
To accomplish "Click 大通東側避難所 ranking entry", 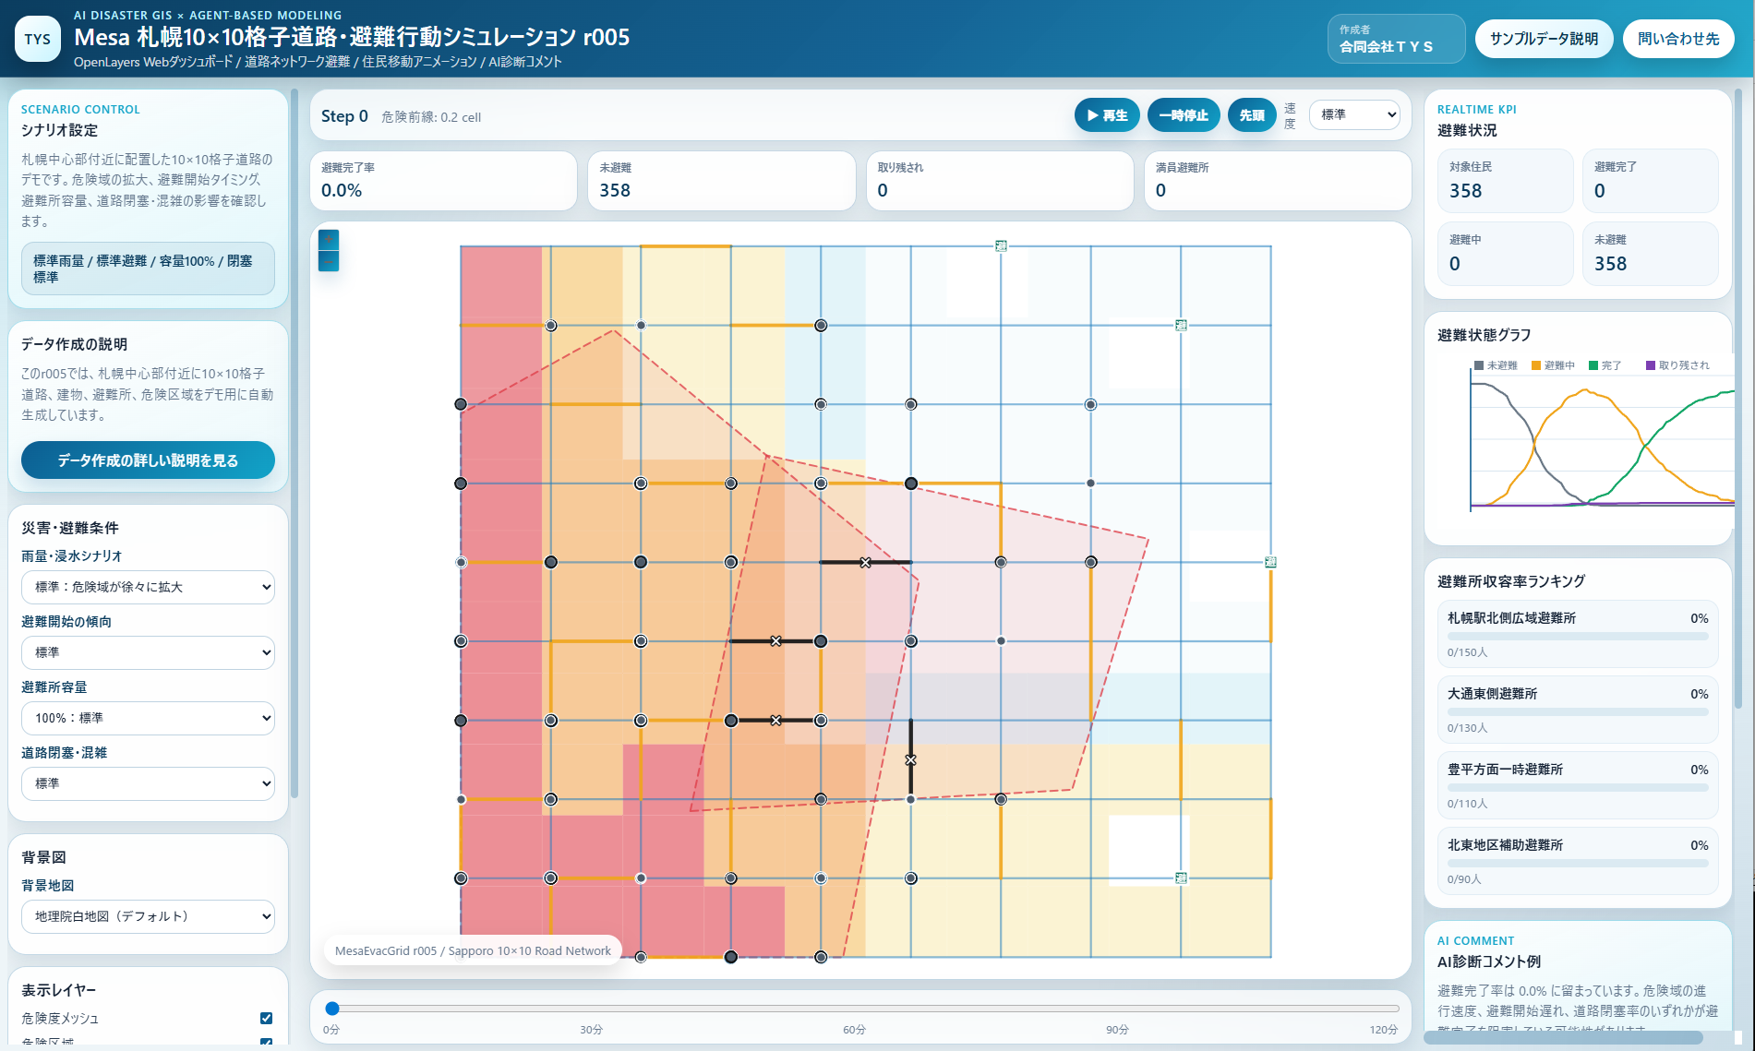I will pyautogui.click(x=1577, y=710).
